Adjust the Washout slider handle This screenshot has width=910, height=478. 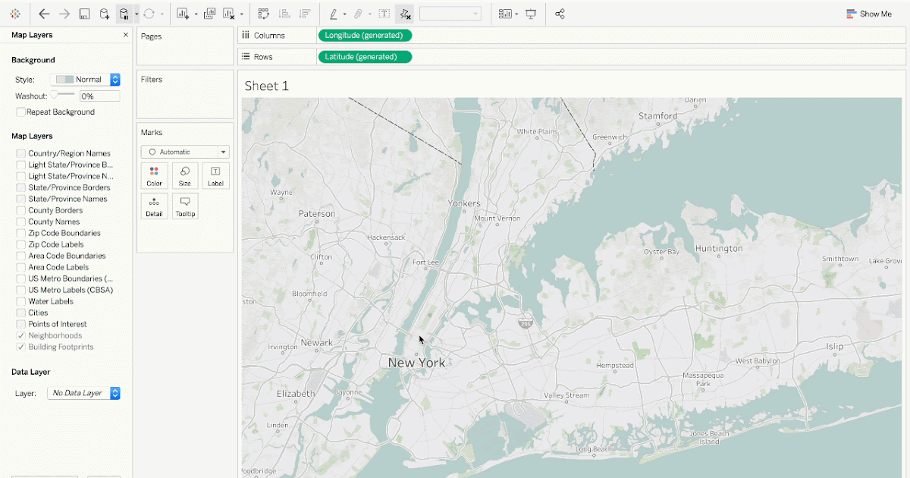[55, 94]
